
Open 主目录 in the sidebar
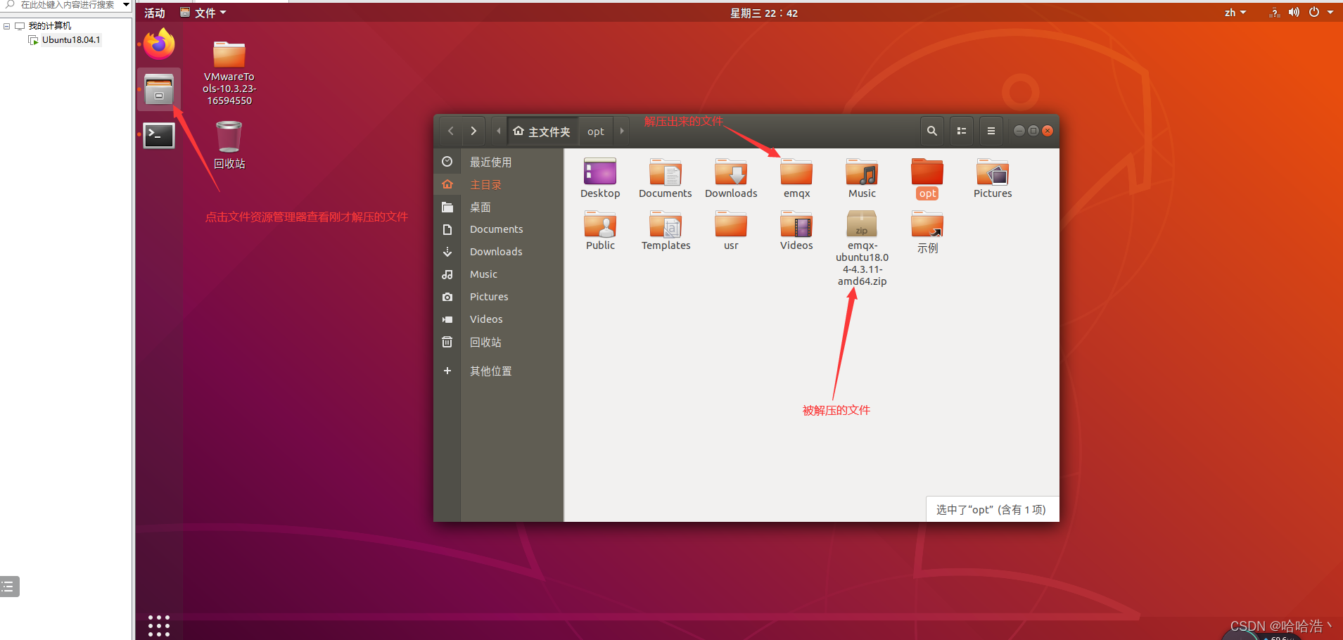[499, 184]
